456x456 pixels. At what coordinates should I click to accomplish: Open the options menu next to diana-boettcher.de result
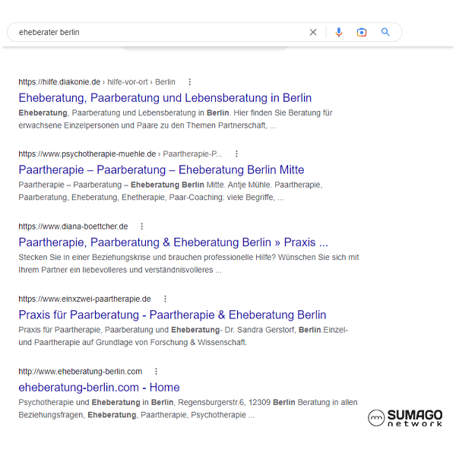[142, 226]
